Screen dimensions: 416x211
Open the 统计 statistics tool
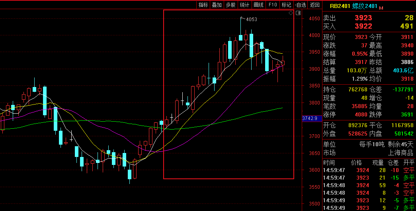(x=244, y=5)
